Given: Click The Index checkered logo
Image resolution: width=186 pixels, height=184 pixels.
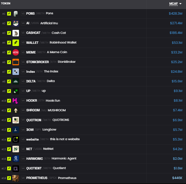Looking at the screenshot, I should (16, 71).
